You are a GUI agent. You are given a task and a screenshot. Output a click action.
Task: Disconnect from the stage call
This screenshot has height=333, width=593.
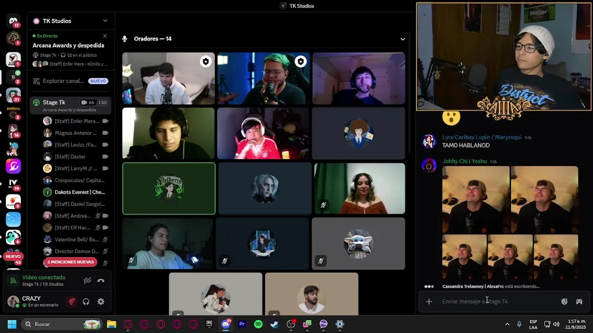[x=101, y=281]
